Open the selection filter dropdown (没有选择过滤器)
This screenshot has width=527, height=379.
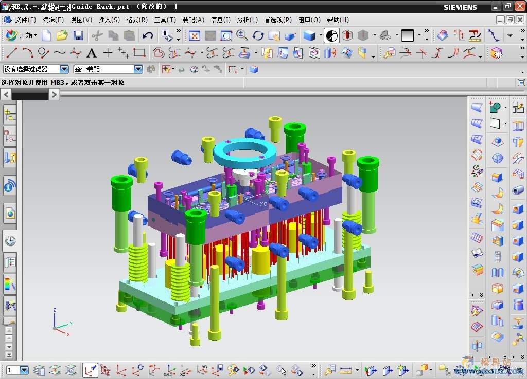64,69
